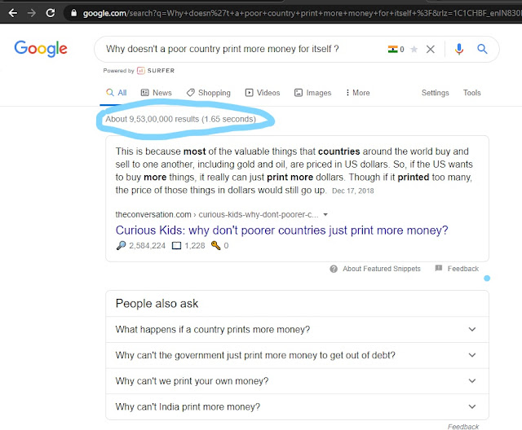Open the Surfer logo link
The image size is (522, 430).
point(156,71)
